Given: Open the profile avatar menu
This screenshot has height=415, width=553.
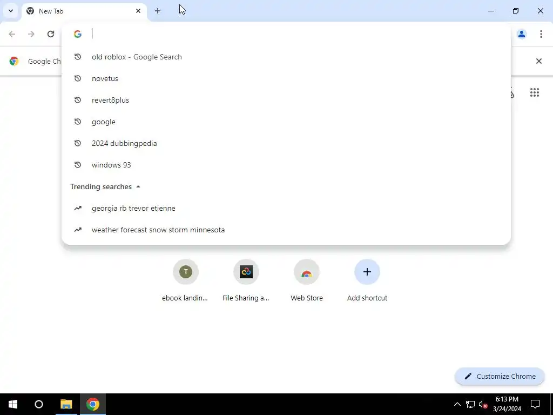Looking at the screenshot, I should [x=522, y=34].
